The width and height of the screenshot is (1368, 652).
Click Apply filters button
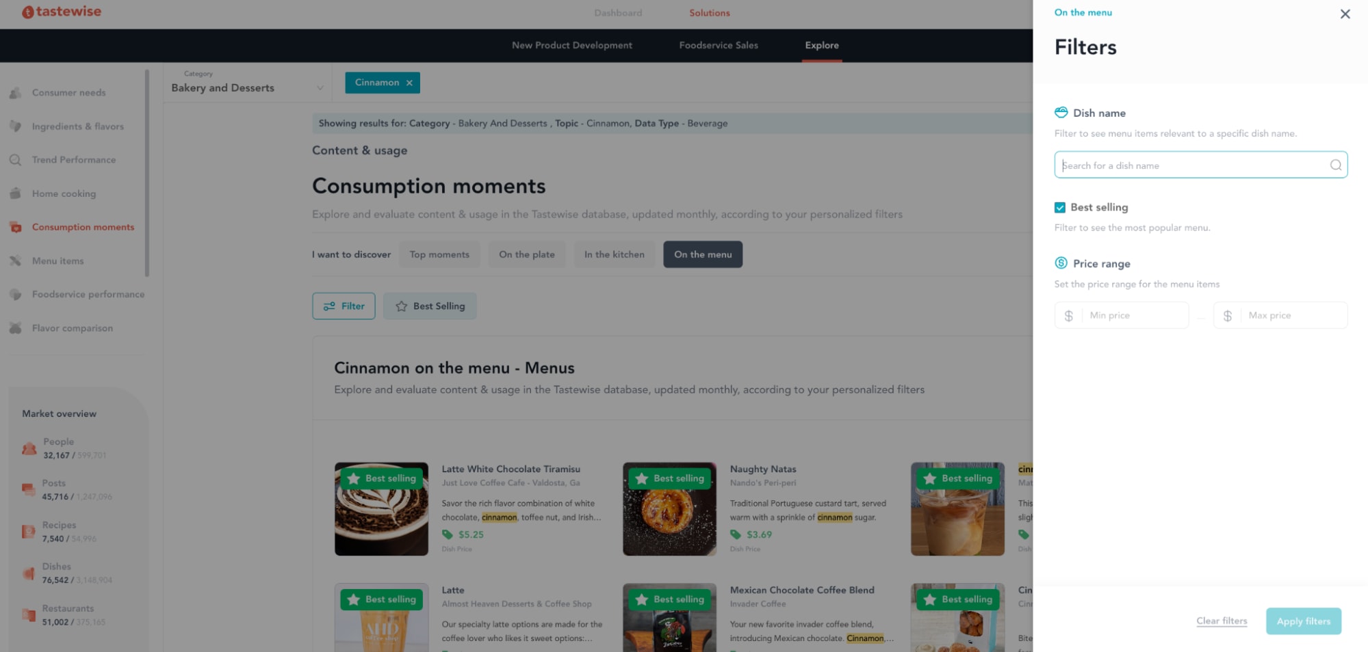pos(1303,621)
